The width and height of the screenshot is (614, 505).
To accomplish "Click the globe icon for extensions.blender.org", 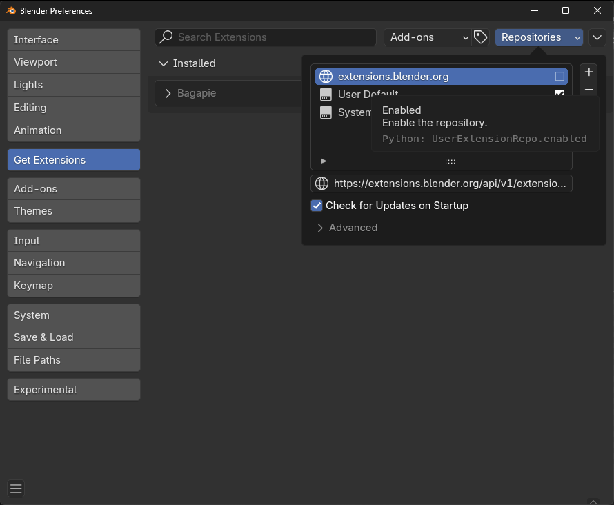I will [326, 77].
